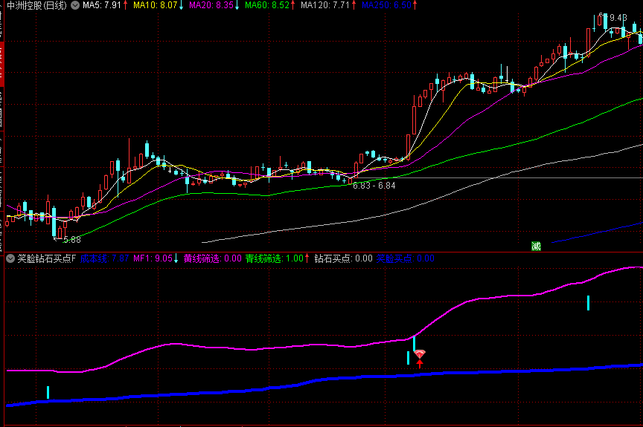
Task: Click the 笑脸买点: 0.00 value
Action: click(405, 258)
